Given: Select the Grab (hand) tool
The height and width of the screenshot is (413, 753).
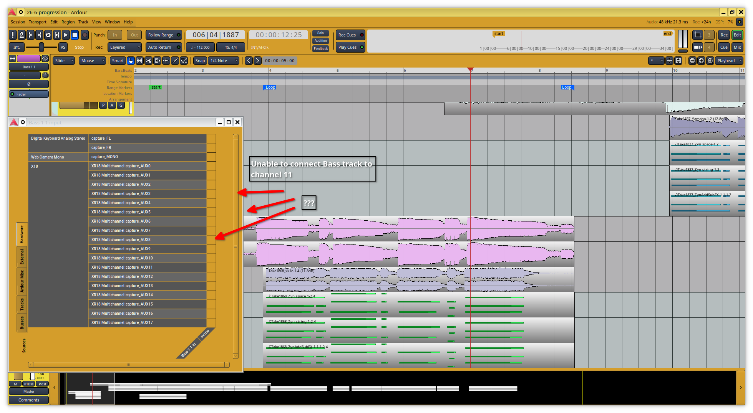Looking at the screenshot, I should 131,61.
